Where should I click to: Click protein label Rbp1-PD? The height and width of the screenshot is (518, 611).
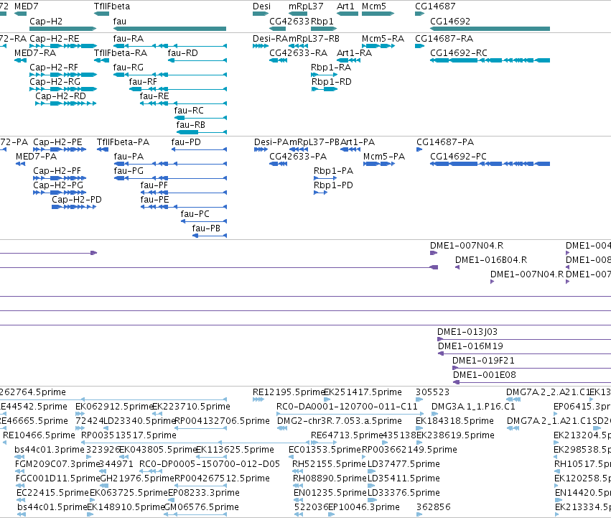click(333, 185)
